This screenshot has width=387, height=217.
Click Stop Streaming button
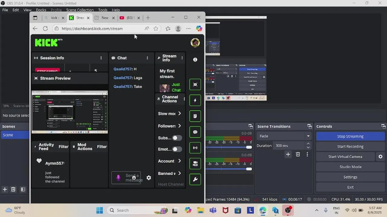[350, 136]
